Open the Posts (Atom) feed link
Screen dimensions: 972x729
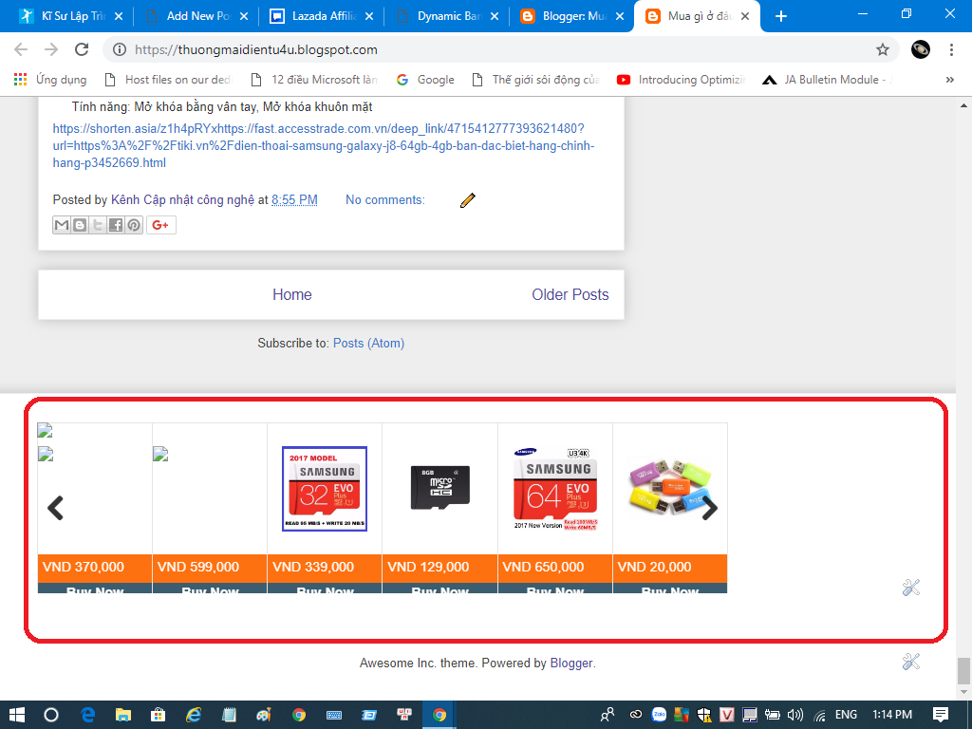click(x=368, y=343)
